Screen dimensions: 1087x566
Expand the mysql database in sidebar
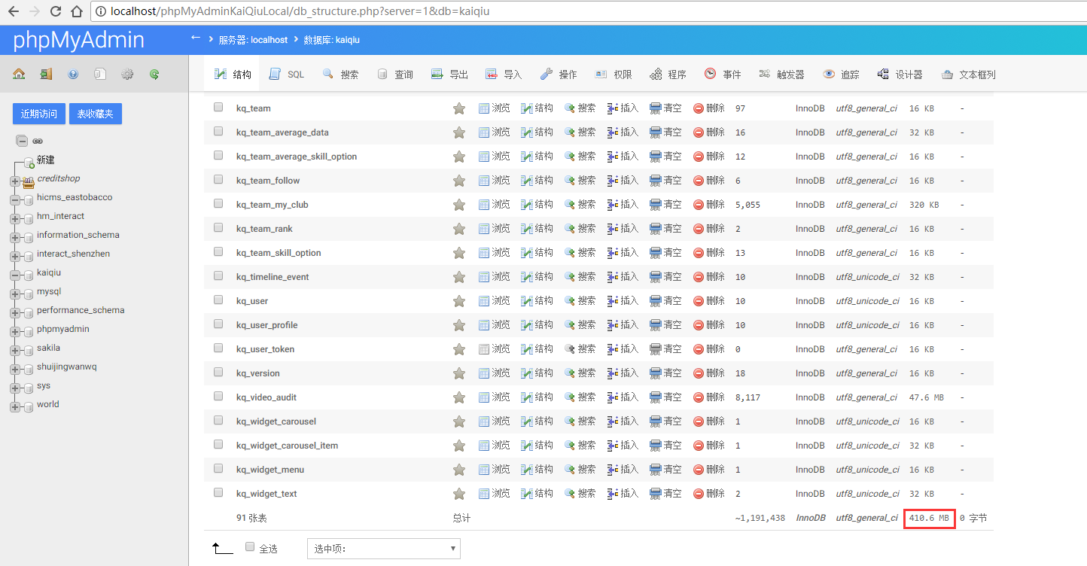[x=15, y=294]
